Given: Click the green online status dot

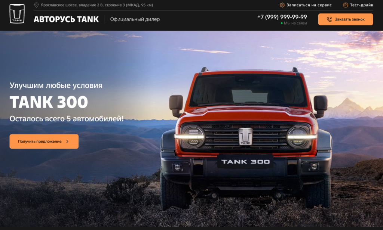Looking at the screenshot, I should pos(282,23).
